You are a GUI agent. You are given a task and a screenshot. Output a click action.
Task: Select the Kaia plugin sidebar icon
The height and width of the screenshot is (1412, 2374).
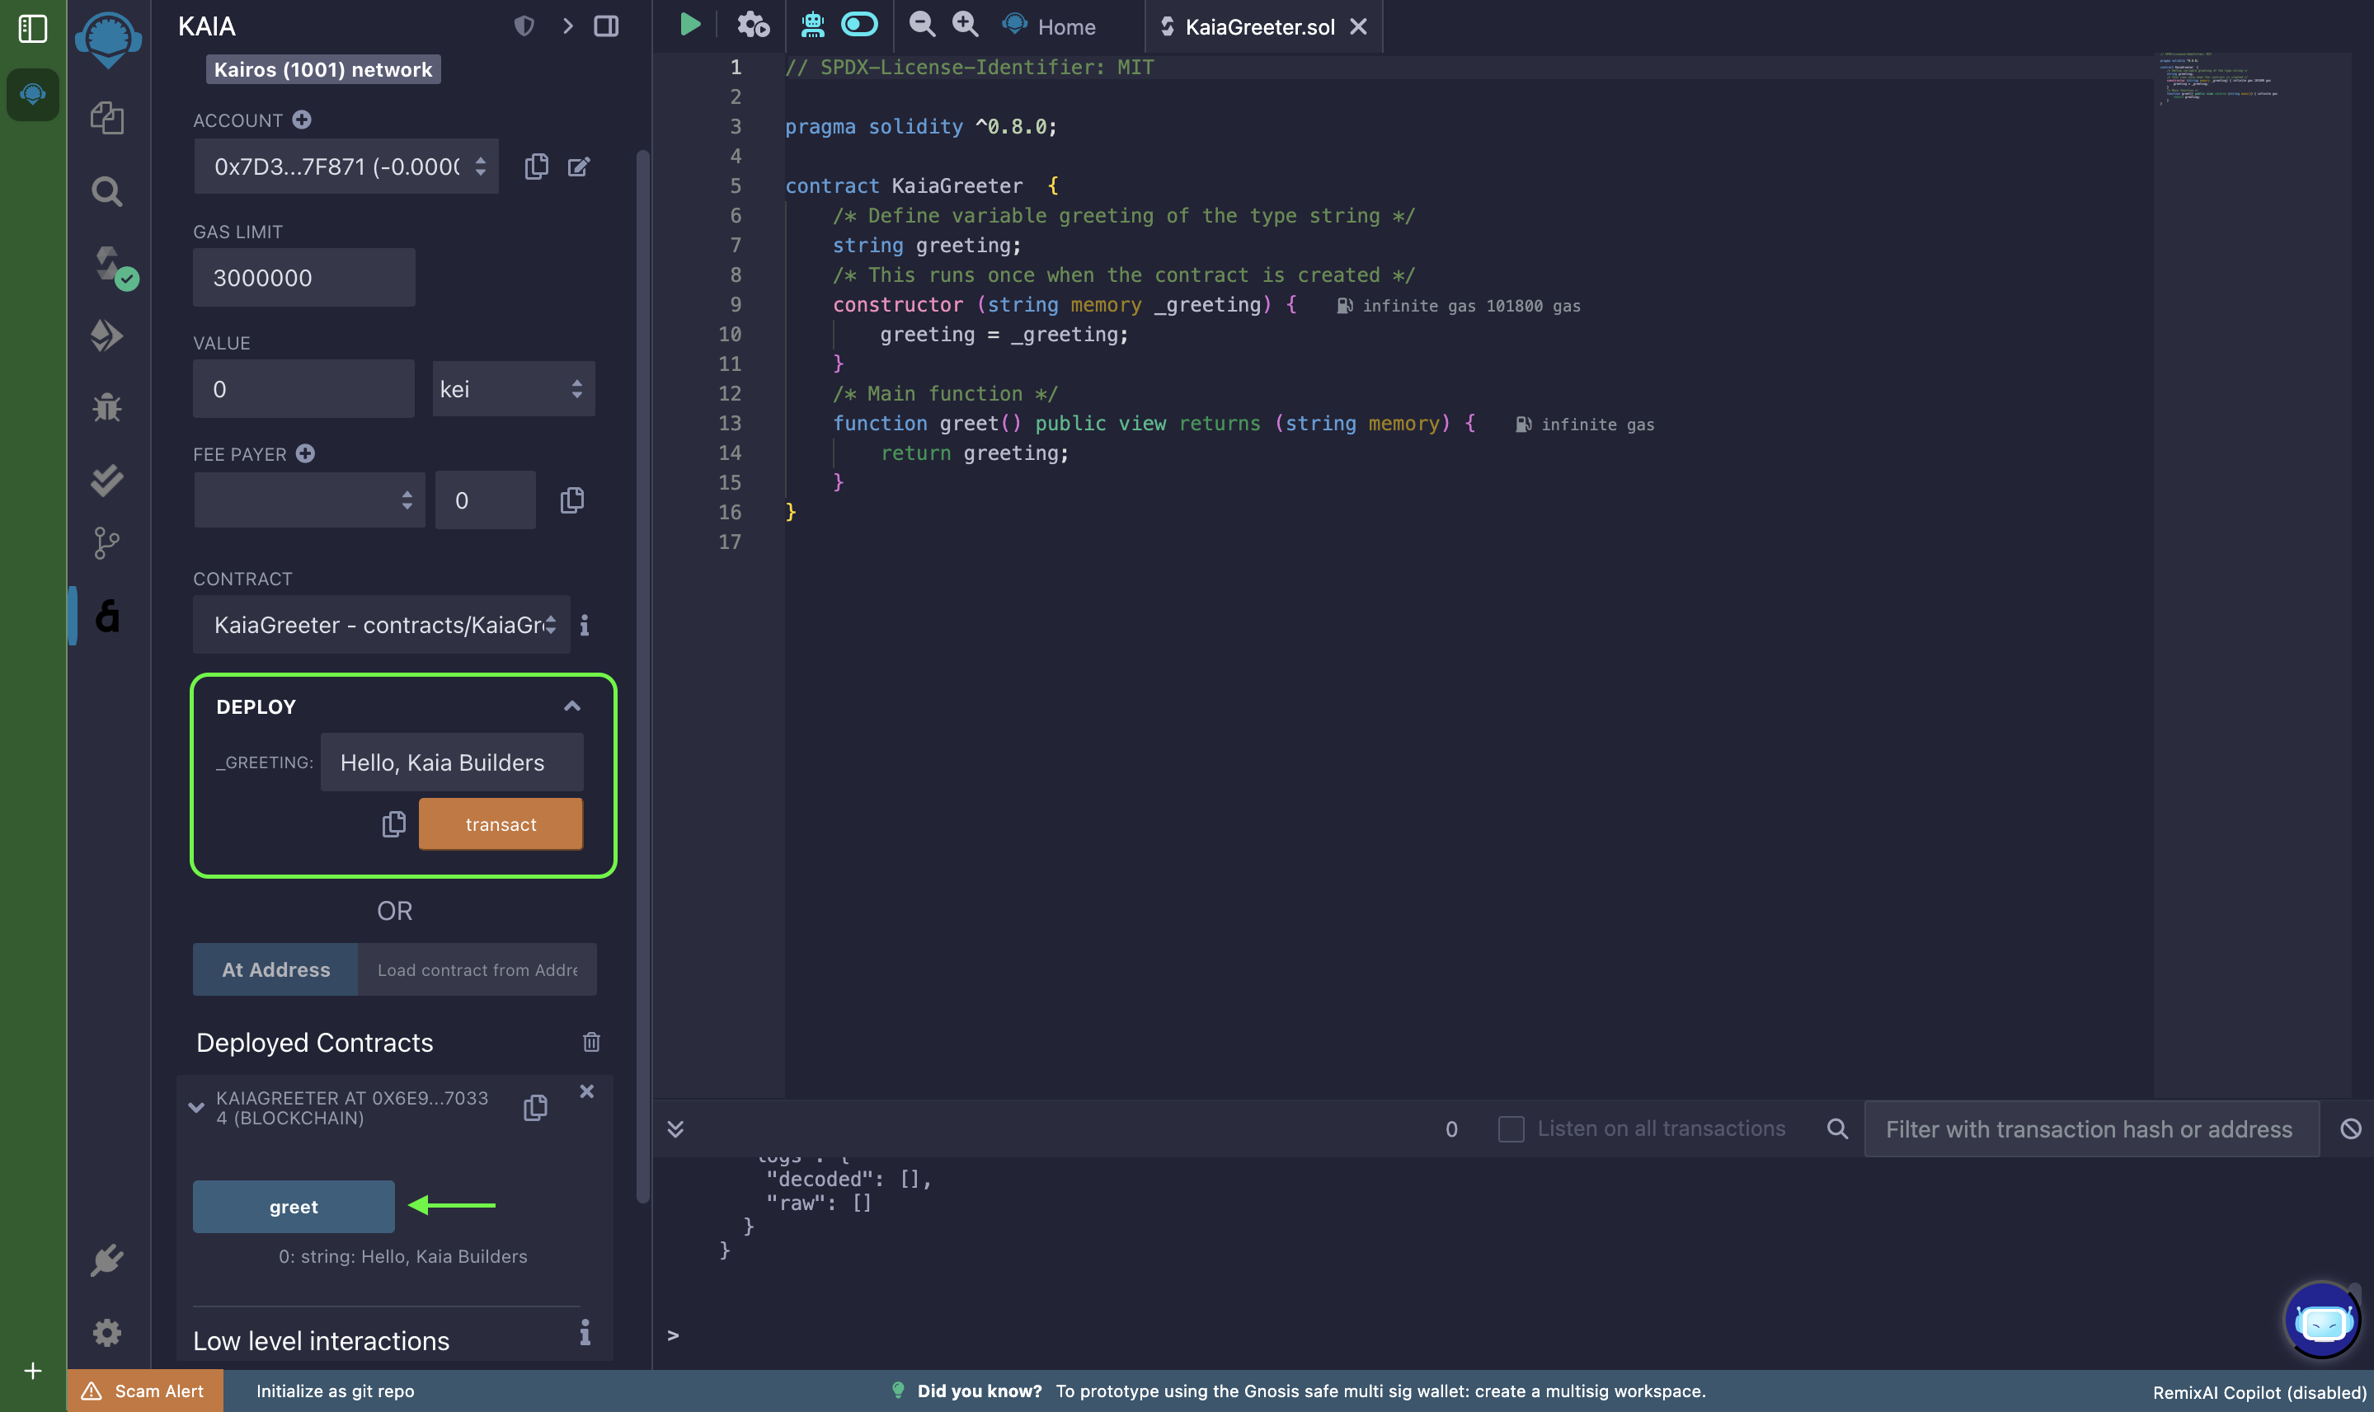click(107, 616)
